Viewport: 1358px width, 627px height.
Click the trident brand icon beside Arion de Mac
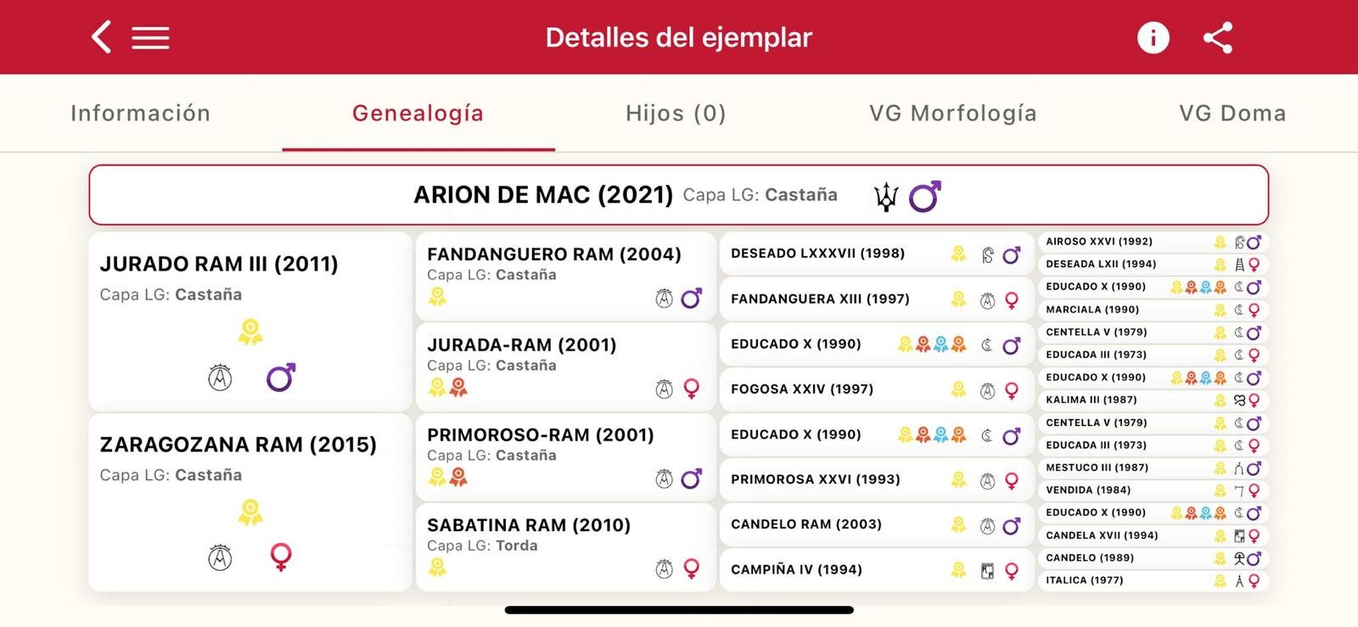pos(886,197)
